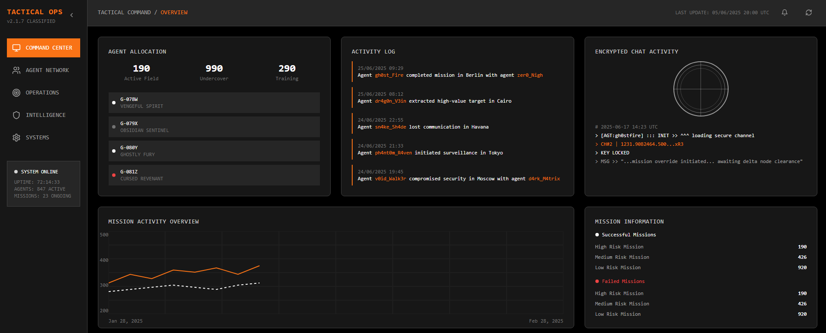This screenshot has height=333, width=826.
Task: Click the red status dot for G-081Z
Action: (114, 175)
